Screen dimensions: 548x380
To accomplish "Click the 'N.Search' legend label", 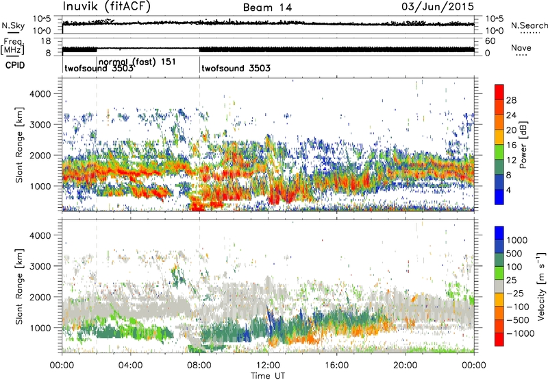I will point(529,25).
